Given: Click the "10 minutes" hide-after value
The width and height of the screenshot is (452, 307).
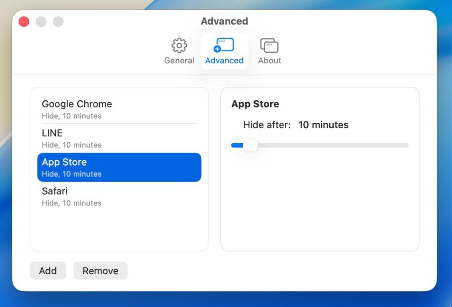Looking at the screenshot, I should tap(323, 125).
